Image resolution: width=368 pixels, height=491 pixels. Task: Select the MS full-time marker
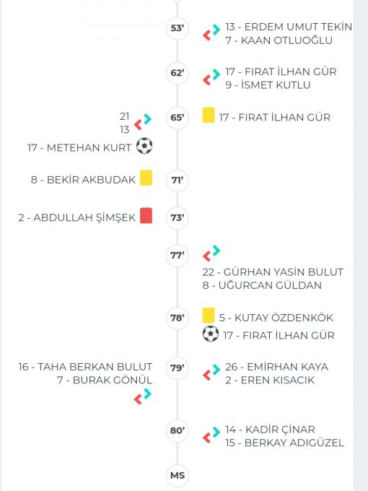[x=178, y=475]
